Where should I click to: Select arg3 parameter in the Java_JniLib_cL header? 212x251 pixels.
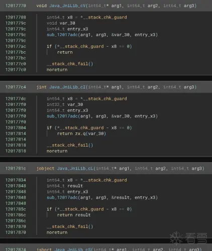click(x=196, y=168)
